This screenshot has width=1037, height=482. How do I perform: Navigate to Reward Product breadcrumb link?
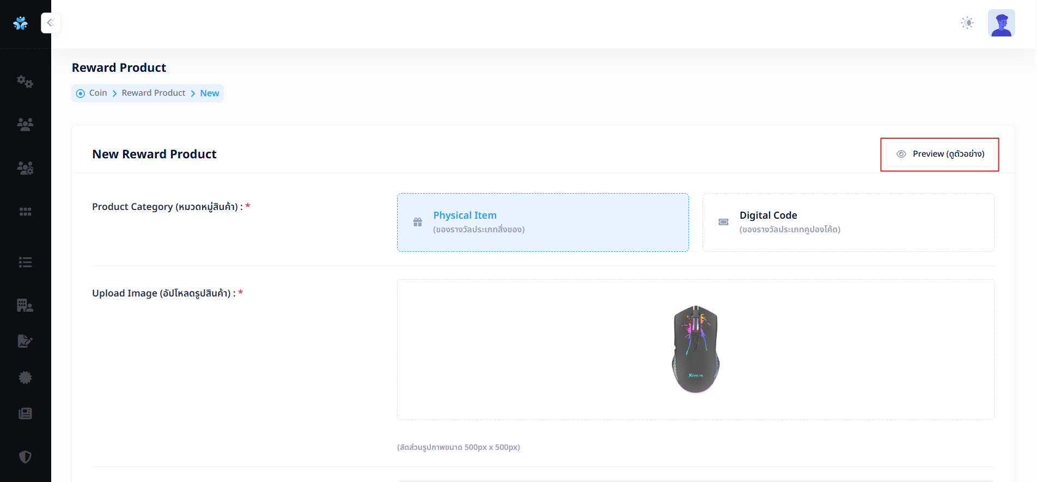[x=154, y=93]
